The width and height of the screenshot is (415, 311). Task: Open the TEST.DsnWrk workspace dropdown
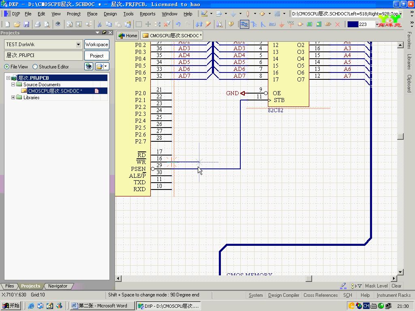click(78, 45)
